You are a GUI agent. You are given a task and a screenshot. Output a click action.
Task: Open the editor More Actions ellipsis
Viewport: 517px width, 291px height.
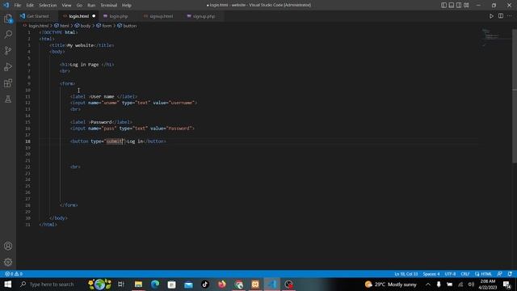510,16
